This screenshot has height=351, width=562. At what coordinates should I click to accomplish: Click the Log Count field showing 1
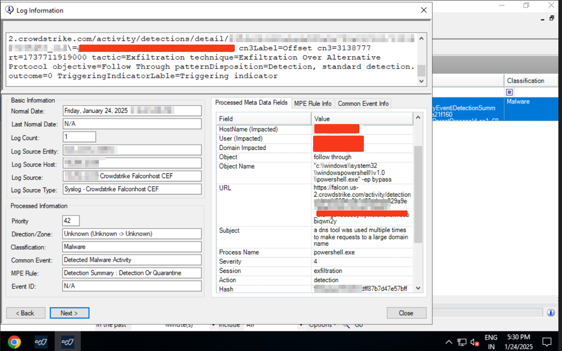point(79,137)
